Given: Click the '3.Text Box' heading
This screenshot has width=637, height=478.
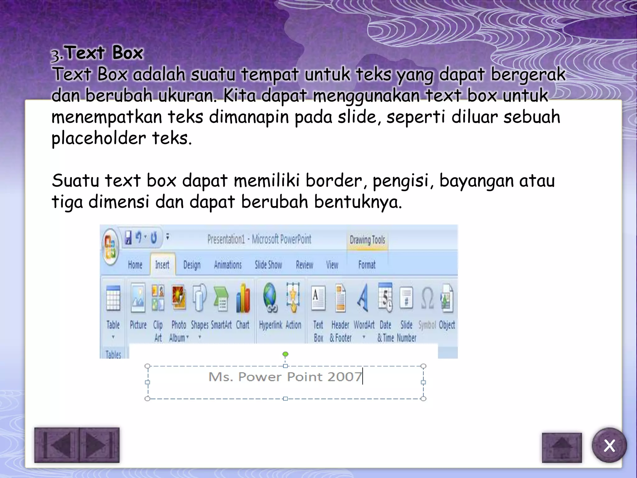Looking at the screenshot, I should (97, 53).
